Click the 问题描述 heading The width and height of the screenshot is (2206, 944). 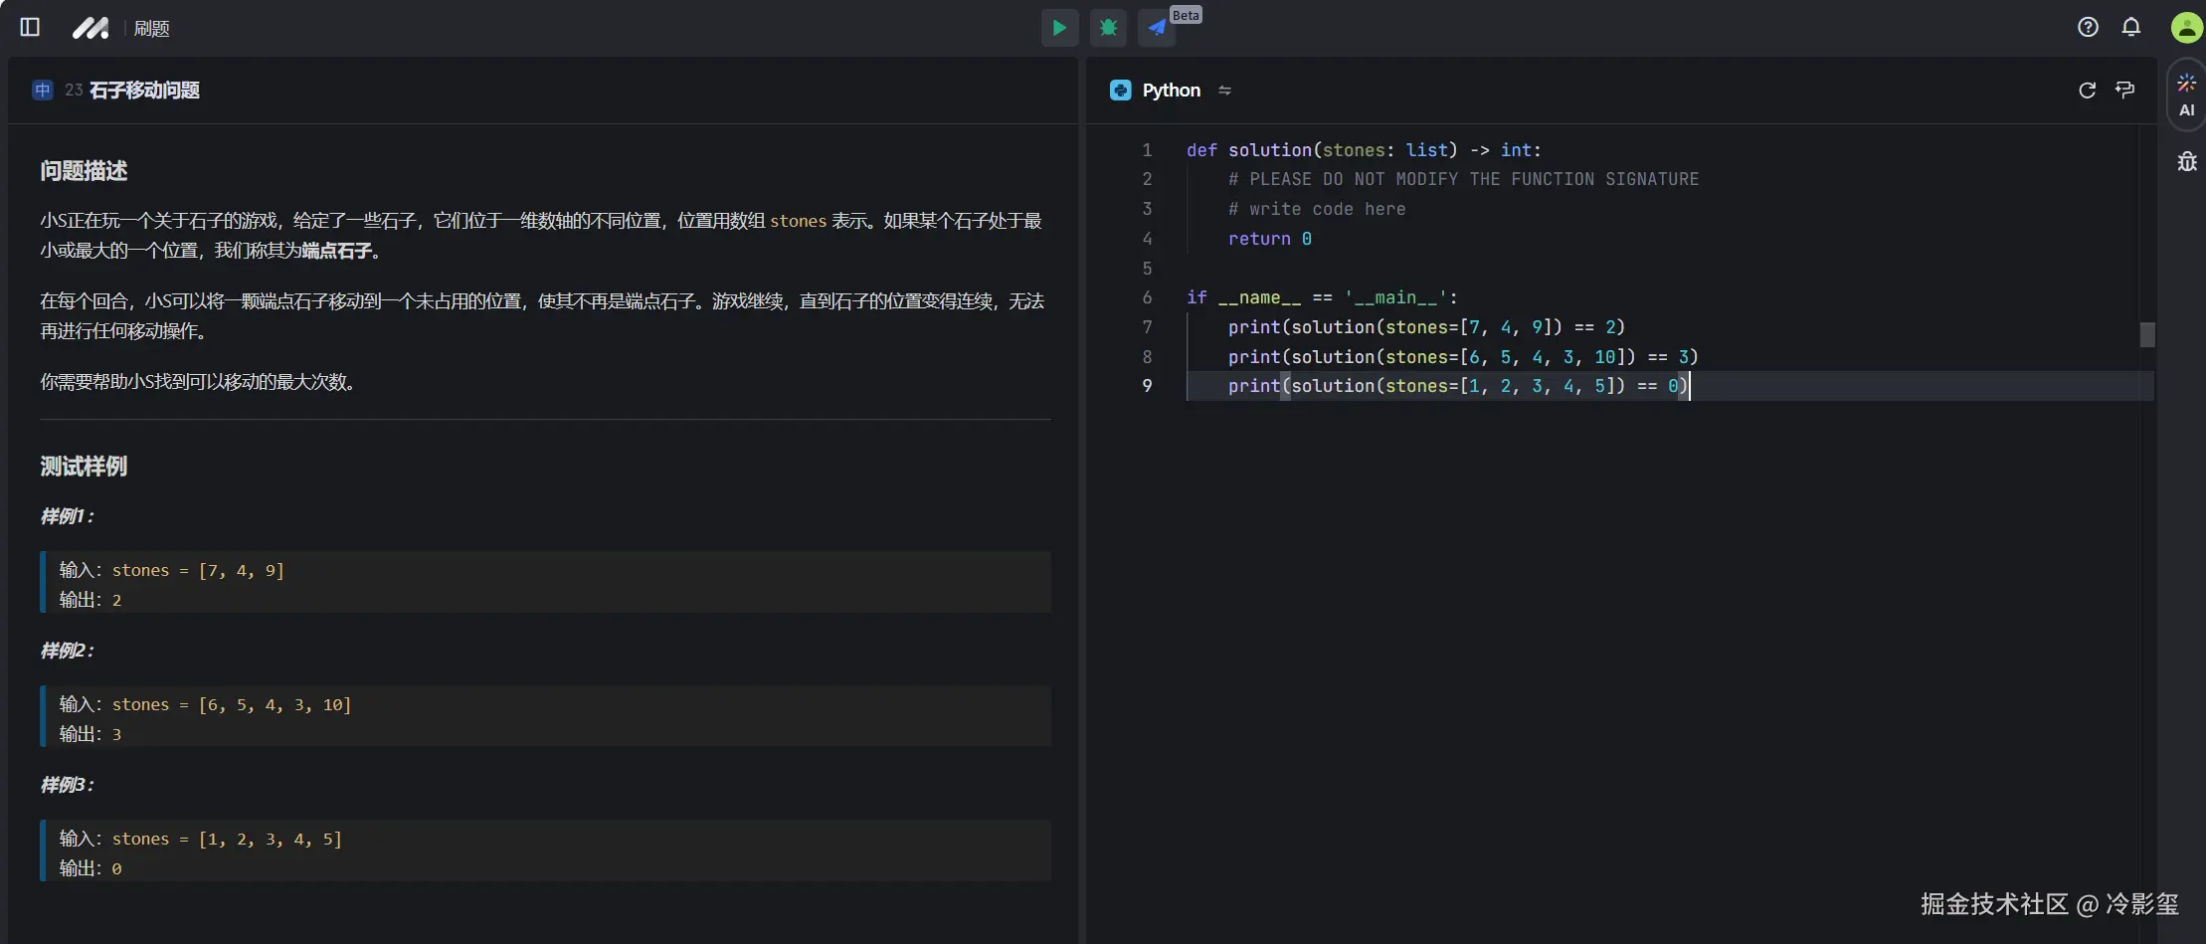[84, 171]
